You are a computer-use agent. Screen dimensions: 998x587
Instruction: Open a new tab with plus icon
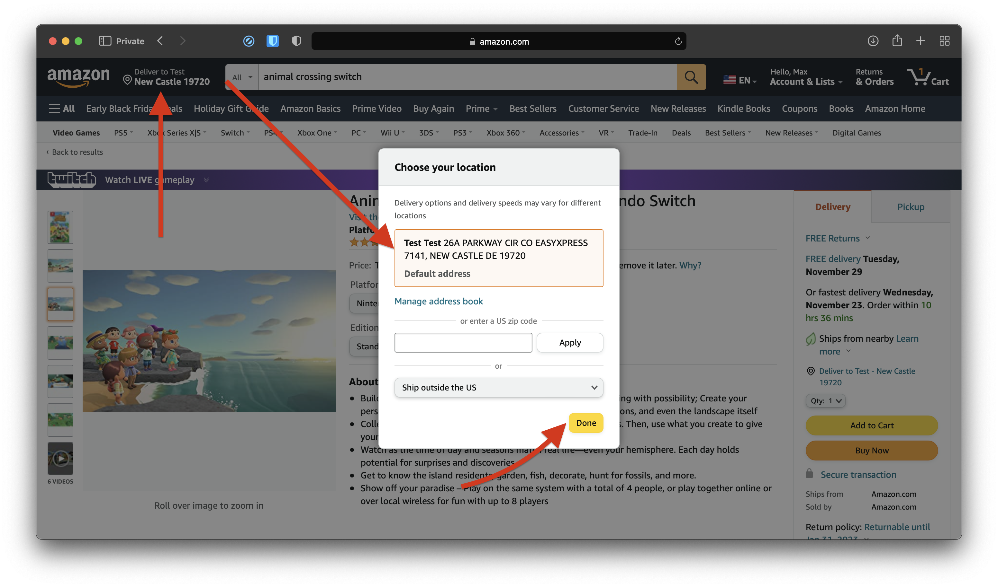click(921, 41)
